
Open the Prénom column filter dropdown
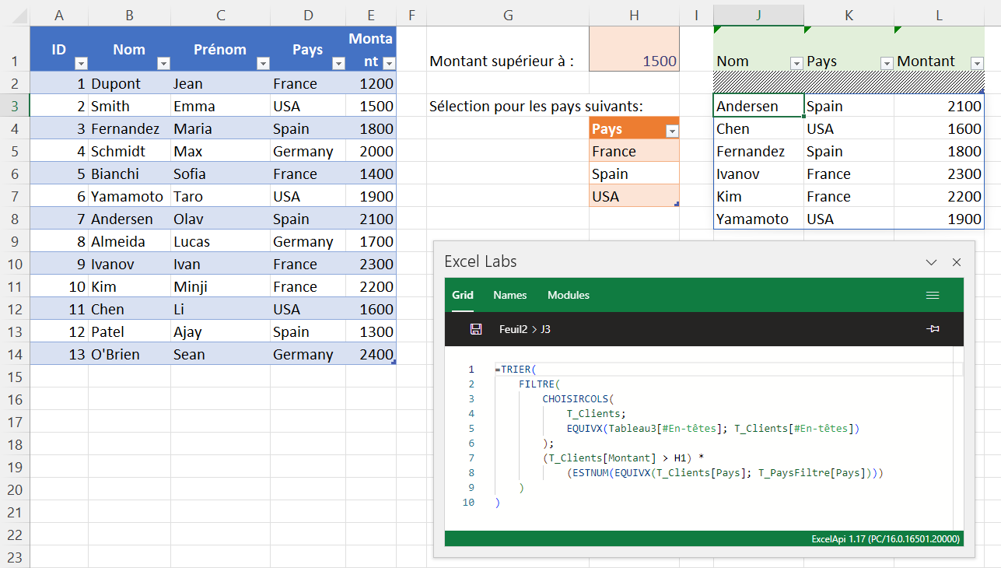pos(263,64)
